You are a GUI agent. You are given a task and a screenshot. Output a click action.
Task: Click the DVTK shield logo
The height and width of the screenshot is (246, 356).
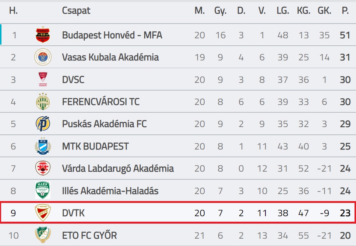pos(43,212)
